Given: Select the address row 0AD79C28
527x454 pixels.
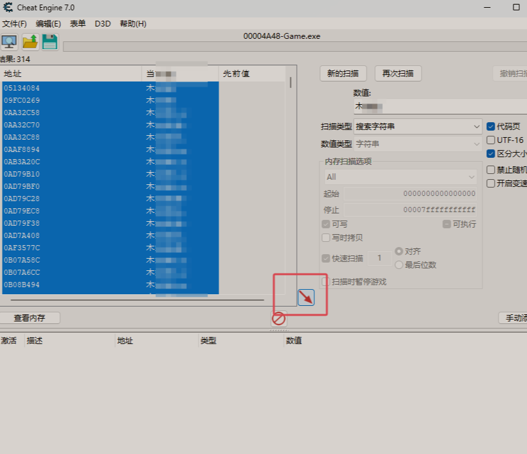Looking at the screenshot, I should pyautogui.click(x=111, y=199).
